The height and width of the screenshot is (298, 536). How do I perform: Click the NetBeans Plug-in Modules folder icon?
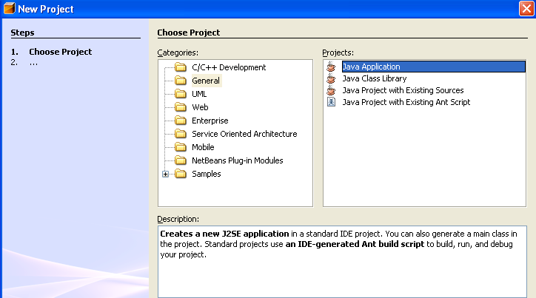[181, 160]
